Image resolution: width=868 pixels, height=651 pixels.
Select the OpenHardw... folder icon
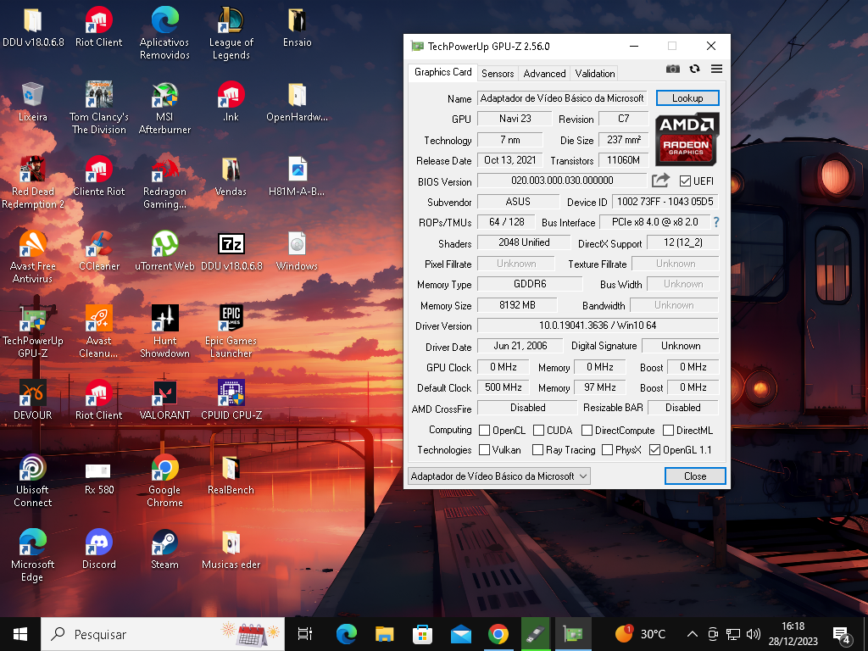click(x=298, y=102)
